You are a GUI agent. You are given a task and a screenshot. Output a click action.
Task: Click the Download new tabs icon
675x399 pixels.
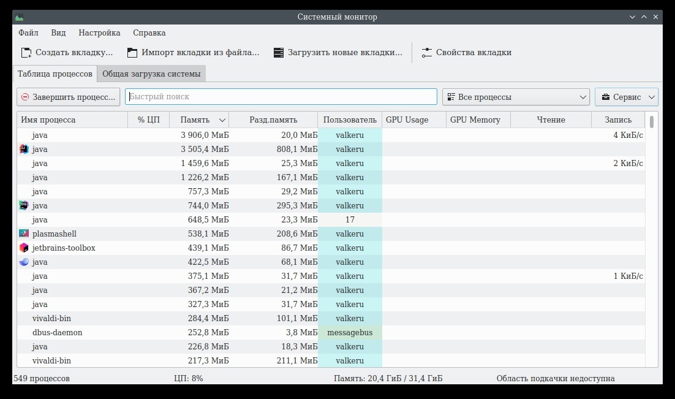coord(279,53)
